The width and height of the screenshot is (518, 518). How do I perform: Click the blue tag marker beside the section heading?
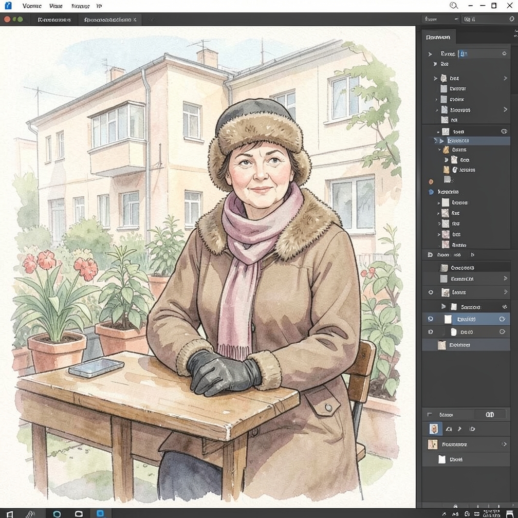pyautogui.click(x=431, y=192)
